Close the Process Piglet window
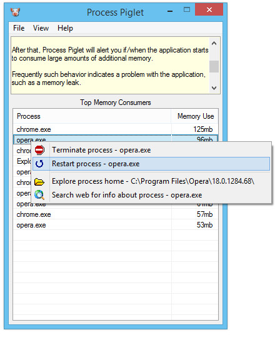 coord(209,9)
